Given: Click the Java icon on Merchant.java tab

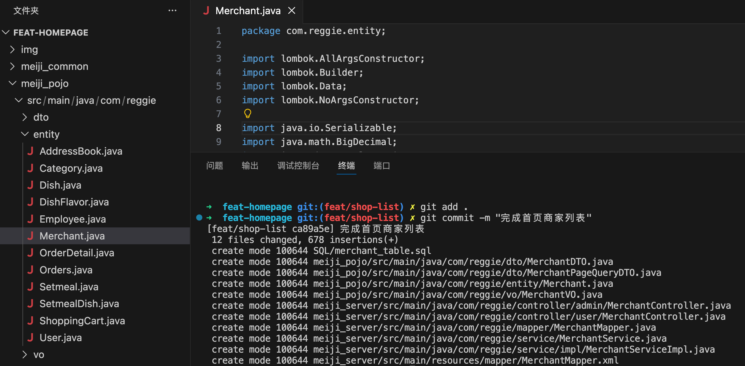Looking at the screenshot, I should pos(206,11).
